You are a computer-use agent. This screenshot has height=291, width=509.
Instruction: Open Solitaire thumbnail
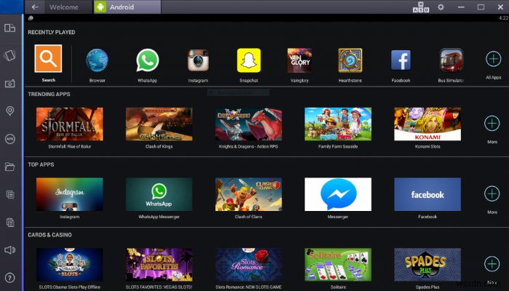coord(338,265)
